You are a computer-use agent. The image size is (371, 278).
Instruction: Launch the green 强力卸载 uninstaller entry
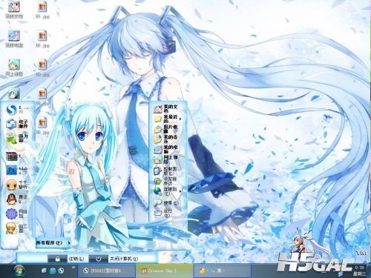point(17,138)
